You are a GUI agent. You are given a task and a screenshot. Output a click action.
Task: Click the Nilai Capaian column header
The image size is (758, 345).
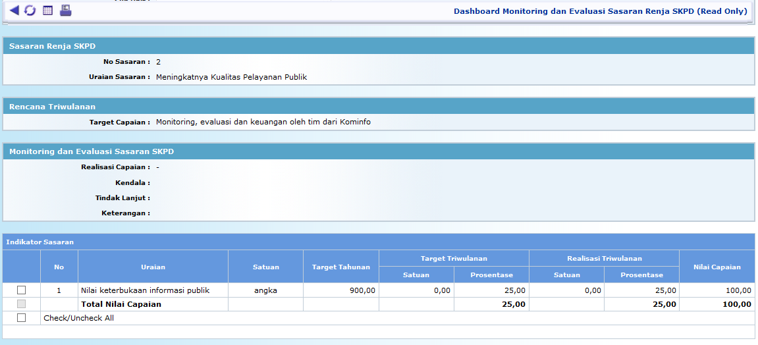[x=717, y=267]
